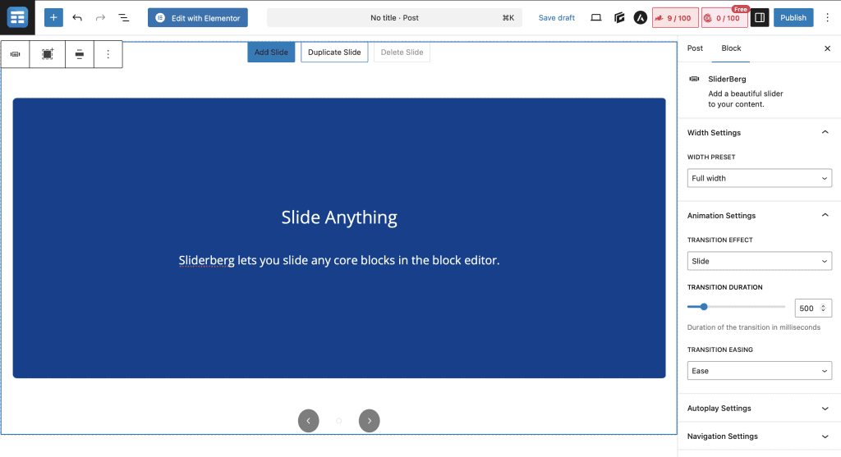The image size is (841, 457).
Task: Click the Sliderberg description paragraph
Action: 339,260
